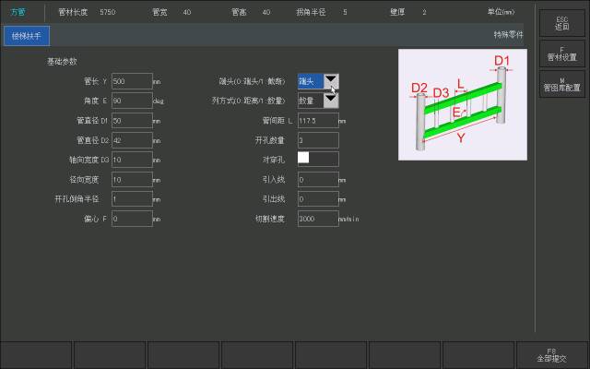The width and height of the screenshot is (590, 369).
Task: Click the 基础参数 heading
Action: [x=62, y=62]
